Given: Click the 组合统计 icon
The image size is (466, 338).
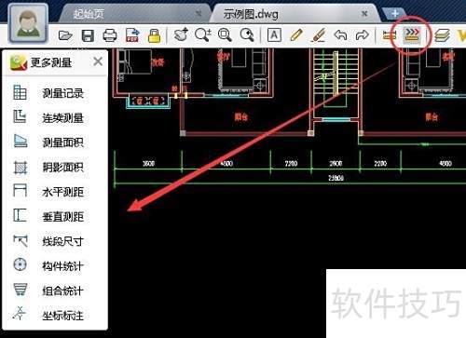Looking at the screenshot, I should click(x=20, y=290).
